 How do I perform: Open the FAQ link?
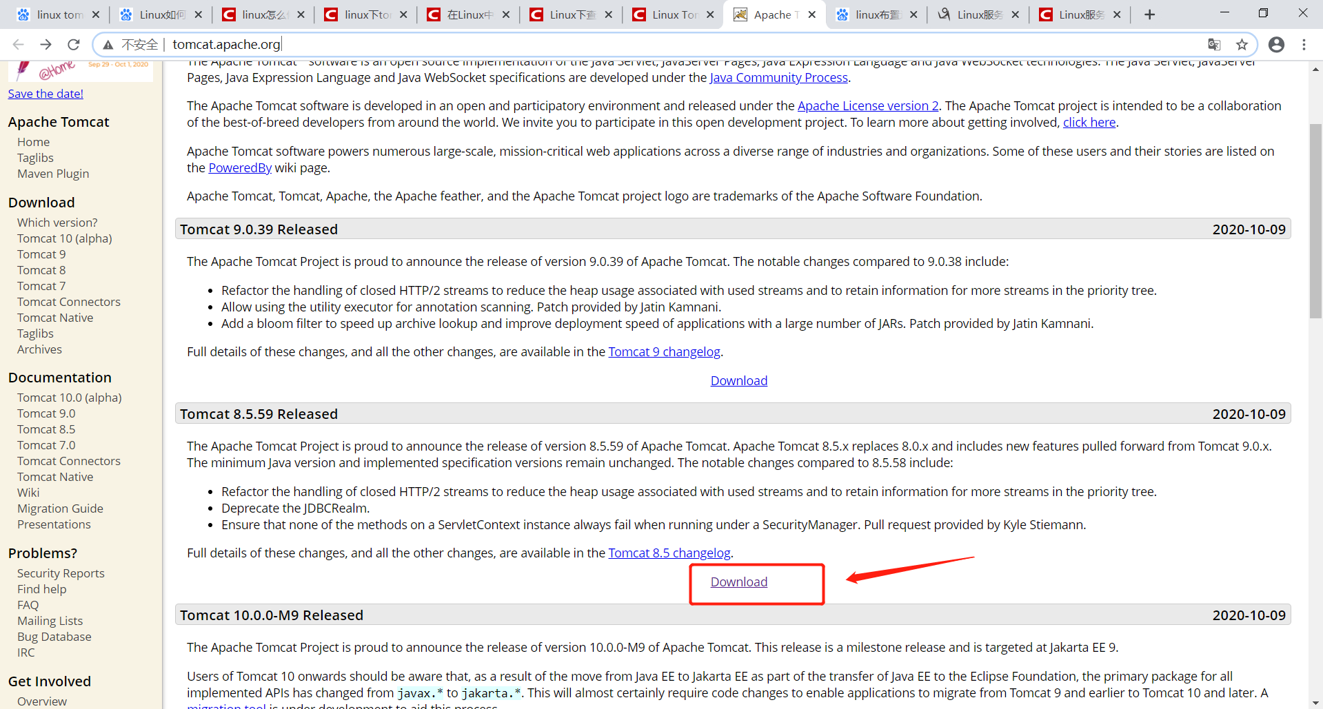[x=28, y=605]
